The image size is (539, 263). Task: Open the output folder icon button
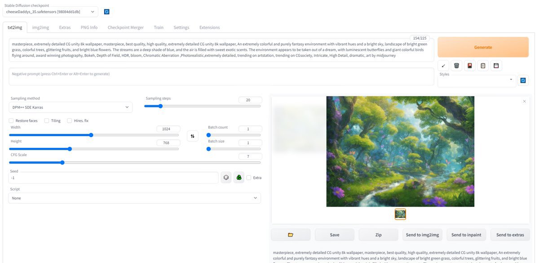tap(291, 235)
